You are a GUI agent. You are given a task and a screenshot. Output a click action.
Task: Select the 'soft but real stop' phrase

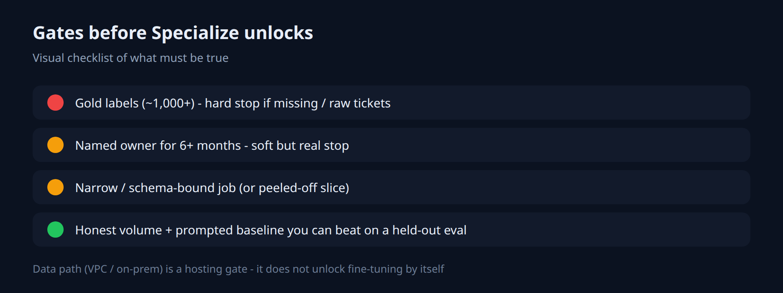(300, 146)
